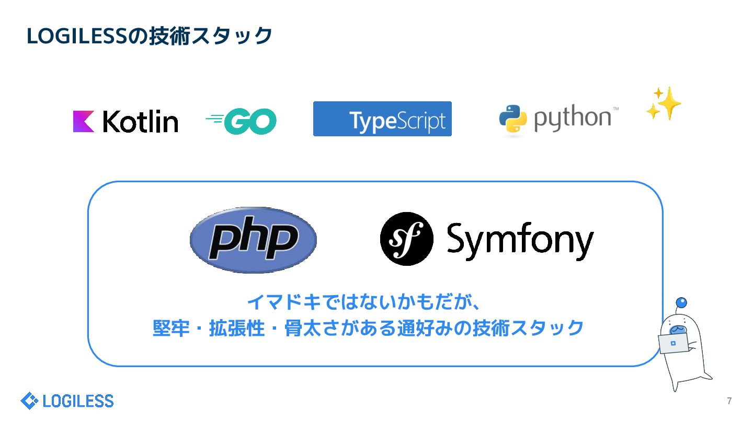Screen dimensions: 753x423
Task: Click the sparkles emoji
Action: click(x=664, y=103)
